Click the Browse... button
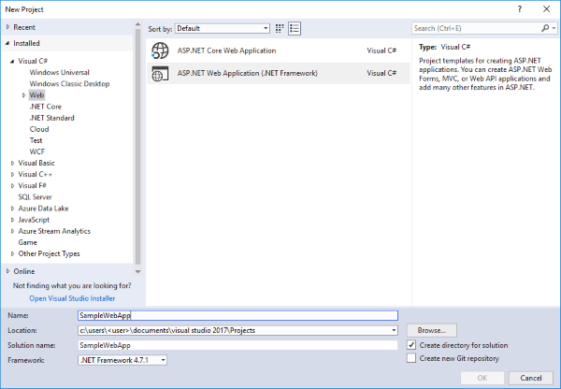This screenshot has width=561, height=389. (431, 330)
